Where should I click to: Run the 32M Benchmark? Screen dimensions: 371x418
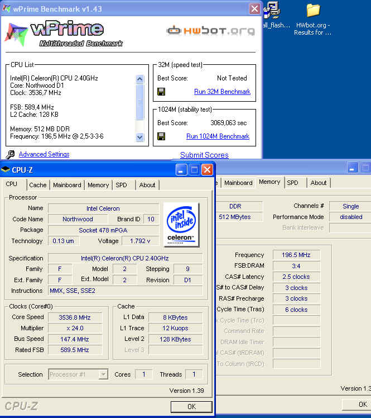pos(222,92)
